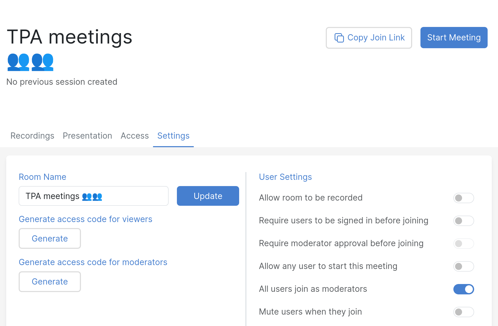Click the first blue user-group icon below title
Screen dimensions: 498x326
18,62
